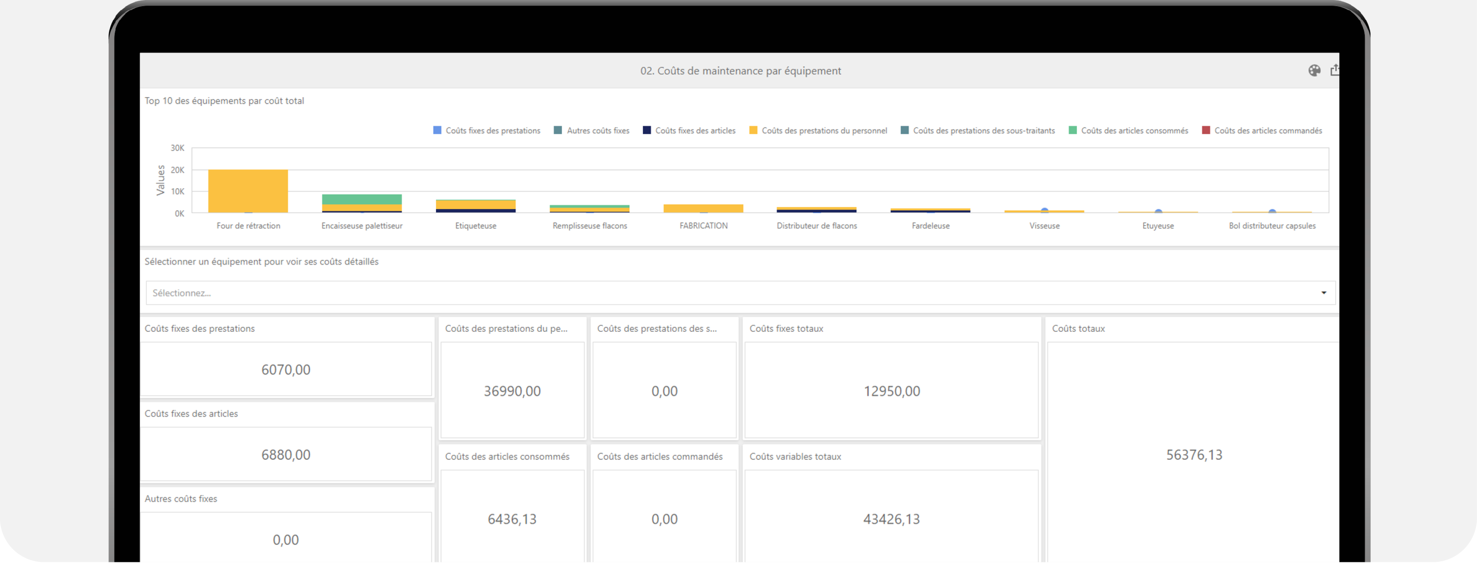Open the color palette theme icon
This screenshot has height=563, width=1477.
[1314, 71]
